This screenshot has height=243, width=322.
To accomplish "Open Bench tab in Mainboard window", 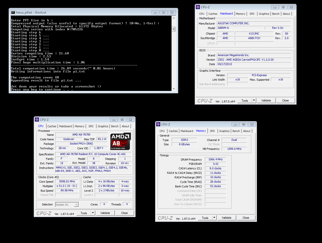I will [x=276, y=14].
